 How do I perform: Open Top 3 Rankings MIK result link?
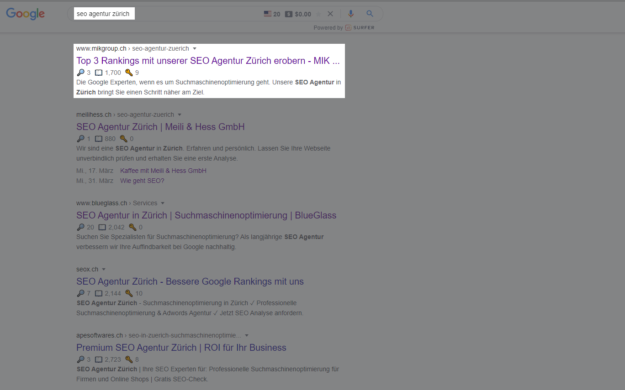208,61
